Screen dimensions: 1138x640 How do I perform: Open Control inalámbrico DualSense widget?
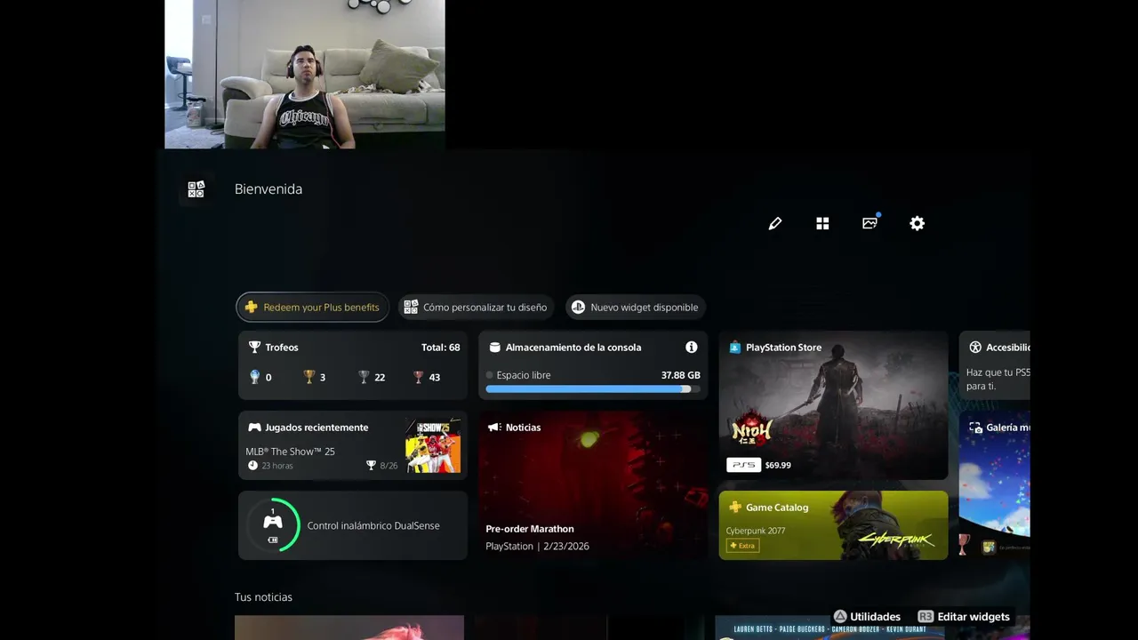[353, 525]
